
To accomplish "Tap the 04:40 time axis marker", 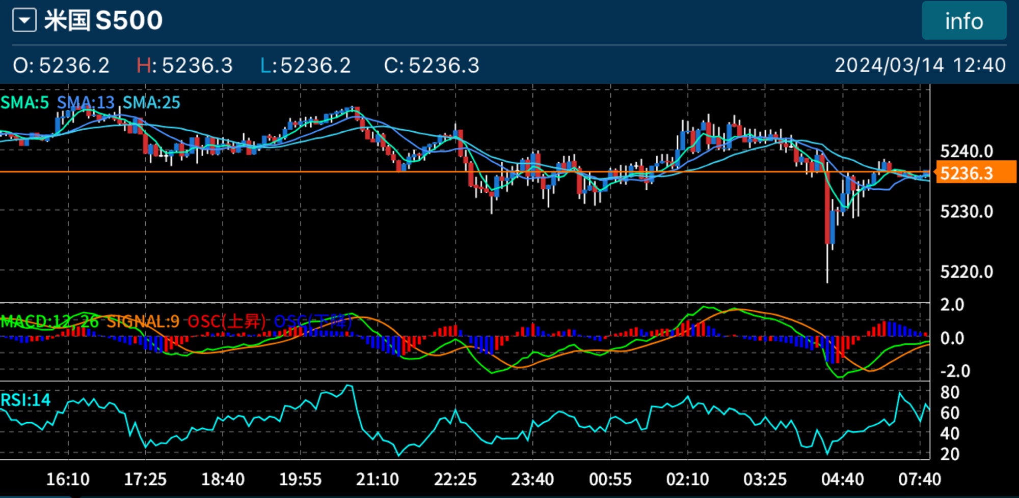I will coord(842,479).
